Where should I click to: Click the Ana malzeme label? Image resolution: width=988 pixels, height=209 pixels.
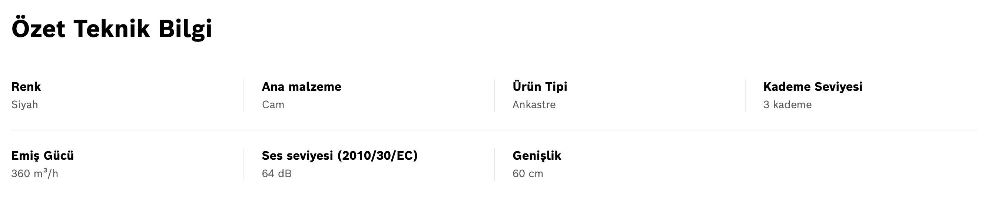pyautogui.click(x=301, y=87)
